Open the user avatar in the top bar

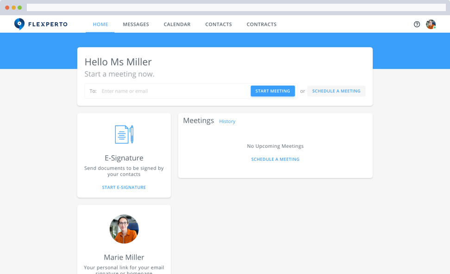pos(431,24)
